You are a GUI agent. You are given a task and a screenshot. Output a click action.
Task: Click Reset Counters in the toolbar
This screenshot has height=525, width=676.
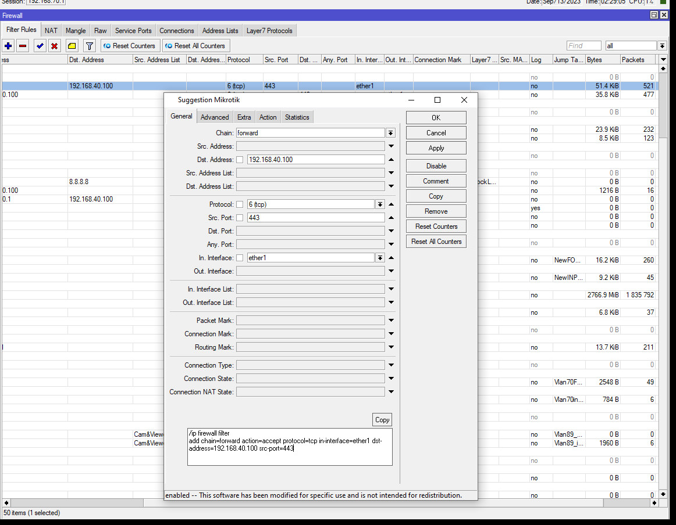click(x=130, y=46)
